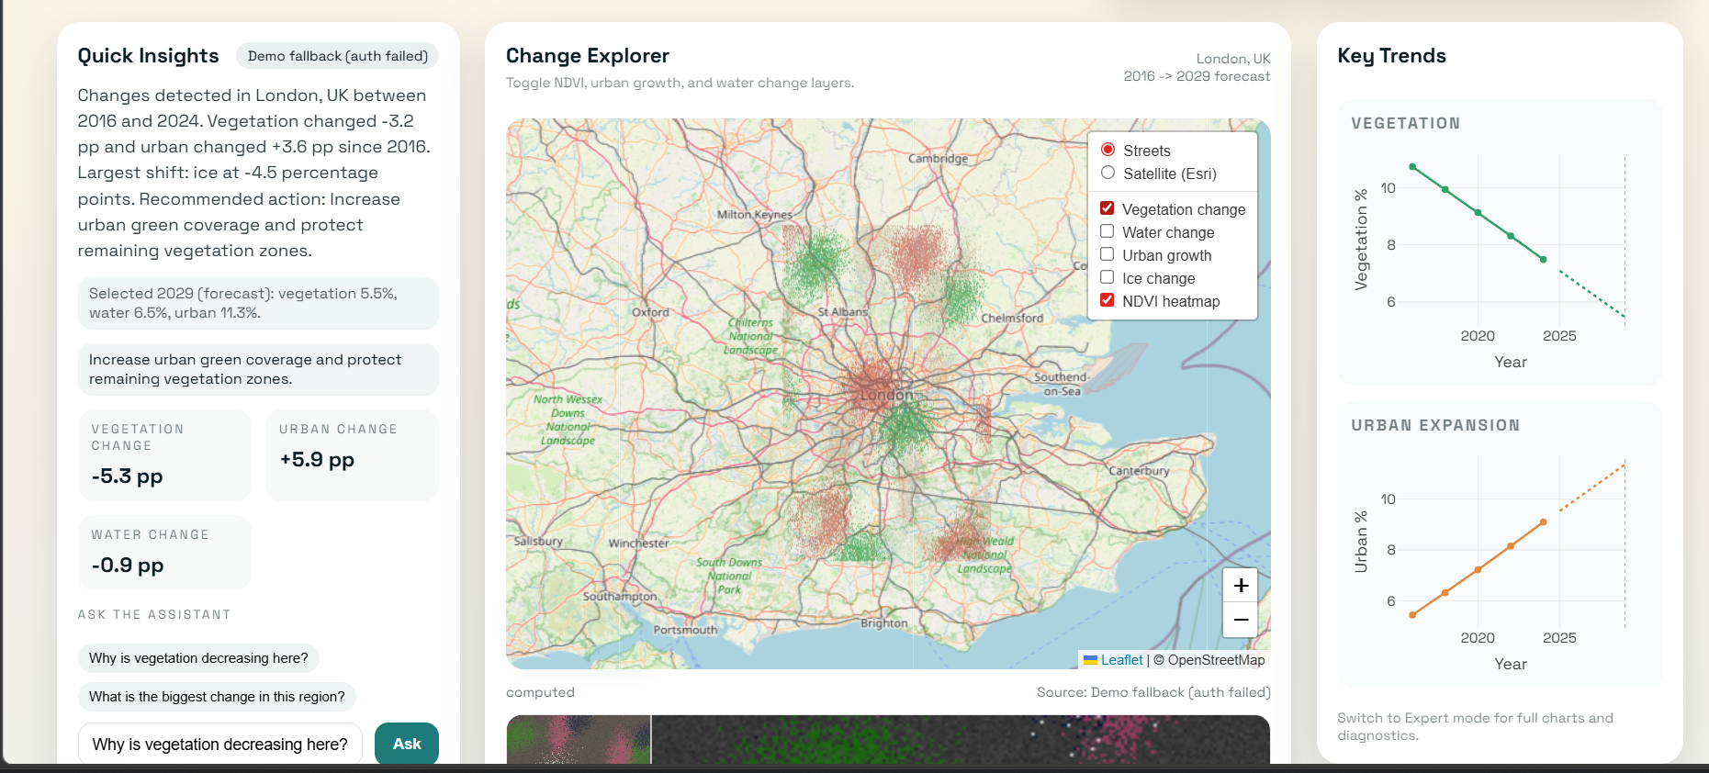
Task: Select the Quick Insights heading
Action: click(148, 56)
